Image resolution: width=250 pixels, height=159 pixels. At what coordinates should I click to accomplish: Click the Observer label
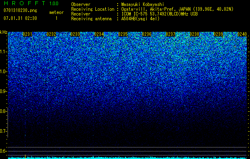click(81, 4)
